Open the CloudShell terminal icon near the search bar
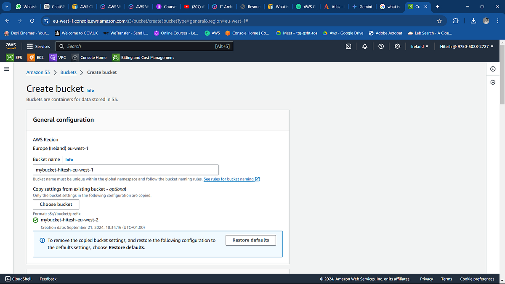 [348, 46]
